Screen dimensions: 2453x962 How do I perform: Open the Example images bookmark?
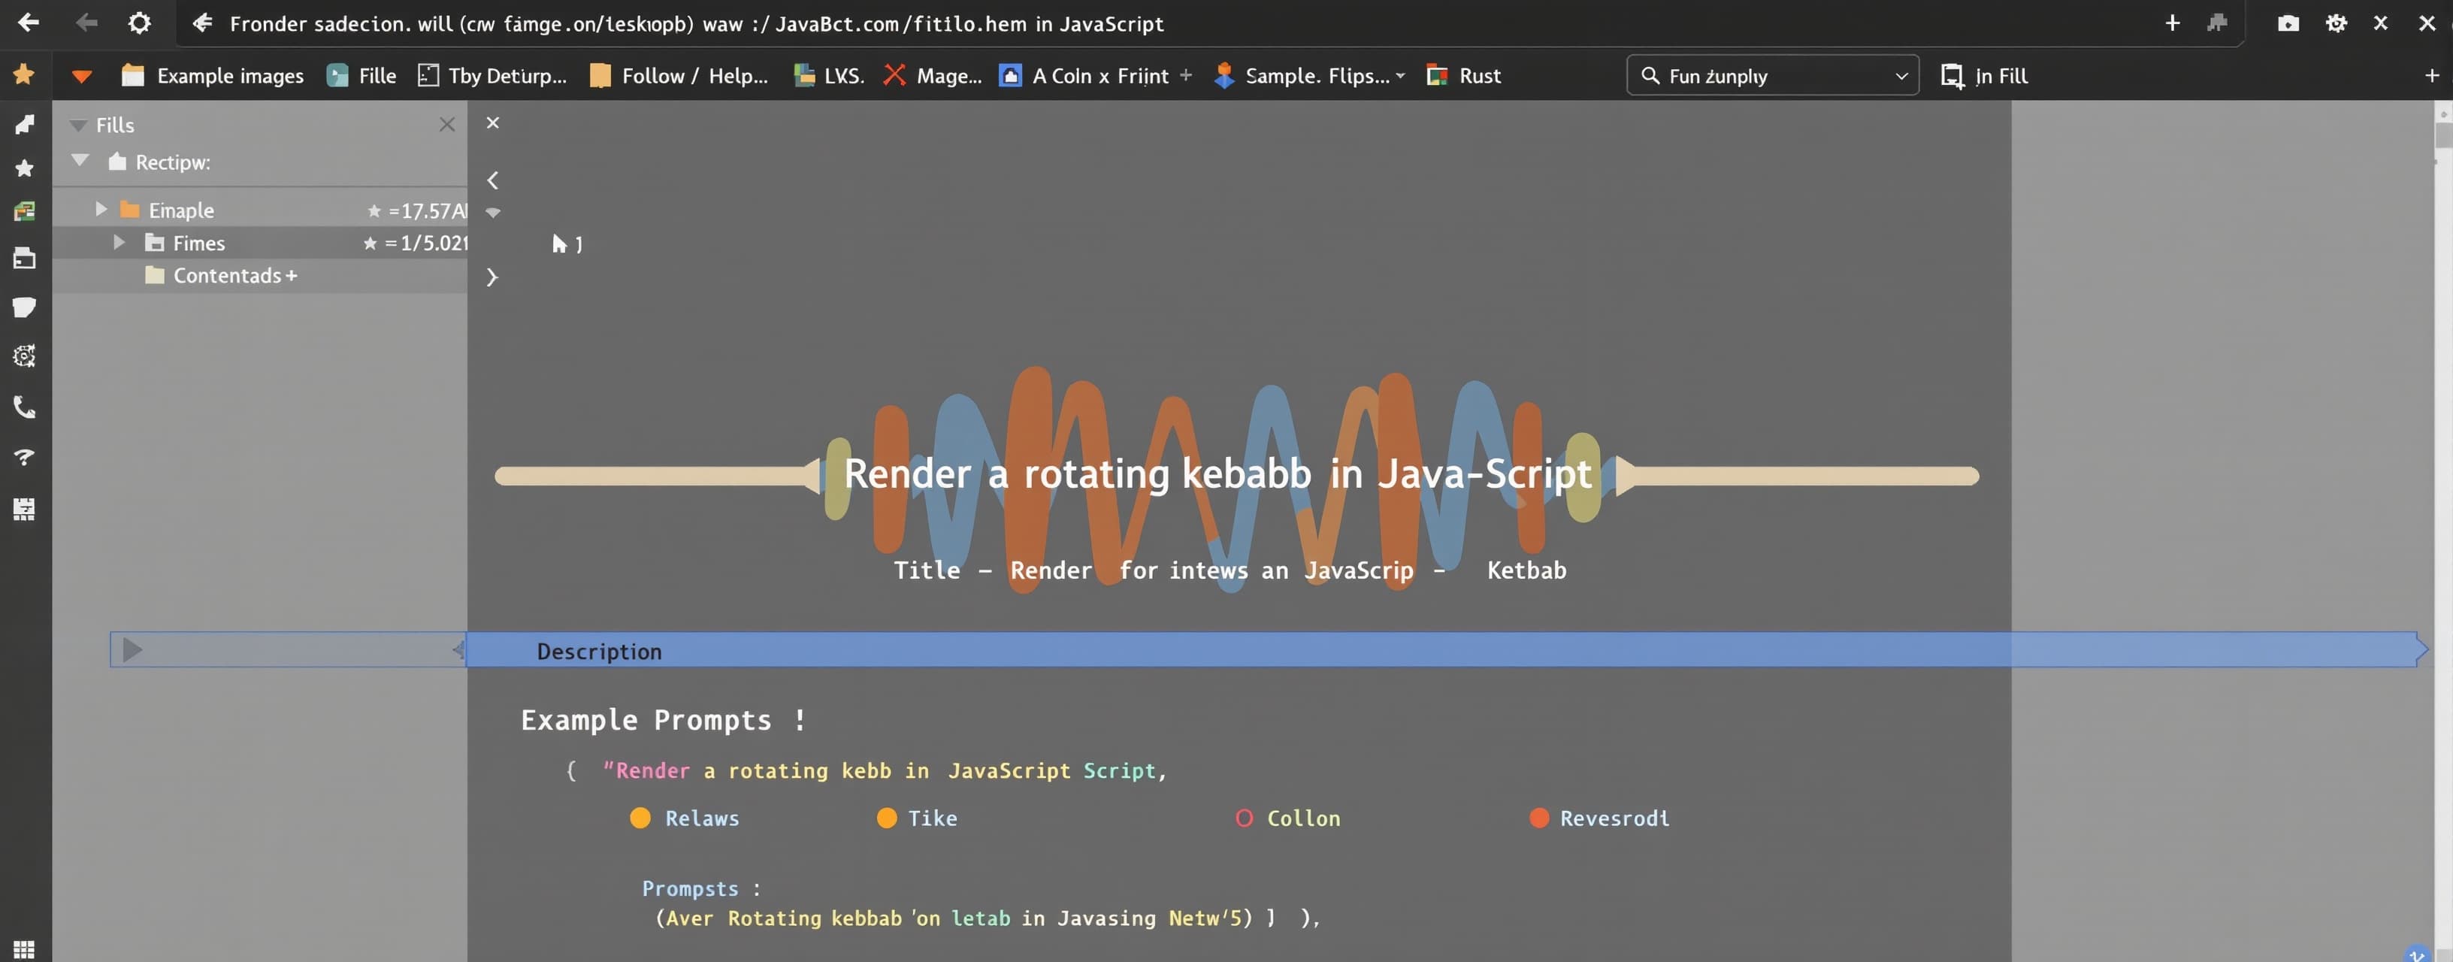click(213, 75)
